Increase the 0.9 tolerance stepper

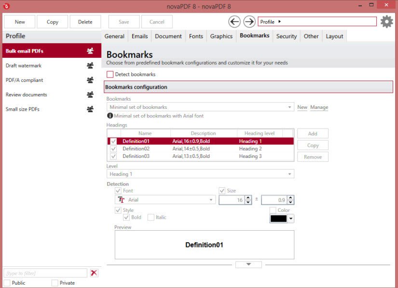(290, 197)
